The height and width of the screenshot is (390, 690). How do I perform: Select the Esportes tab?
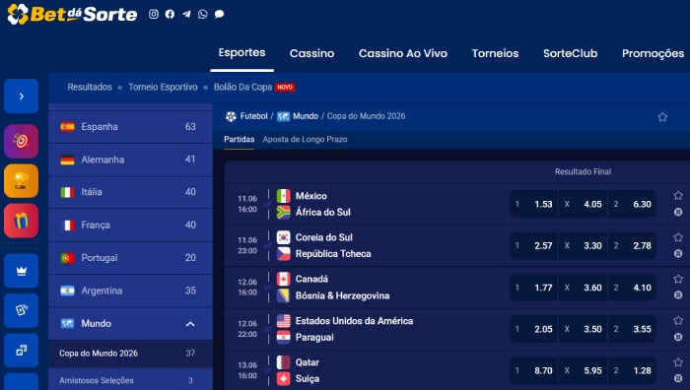(x=241, y=53)
